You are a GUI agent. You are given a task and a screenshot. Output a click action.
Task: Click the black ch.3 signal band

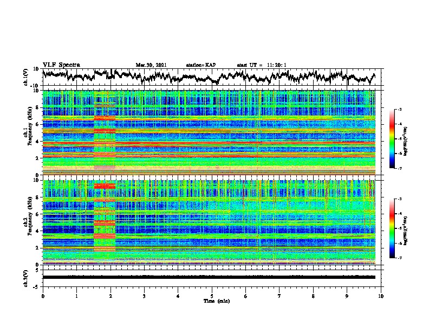click(x=209, y=277)
